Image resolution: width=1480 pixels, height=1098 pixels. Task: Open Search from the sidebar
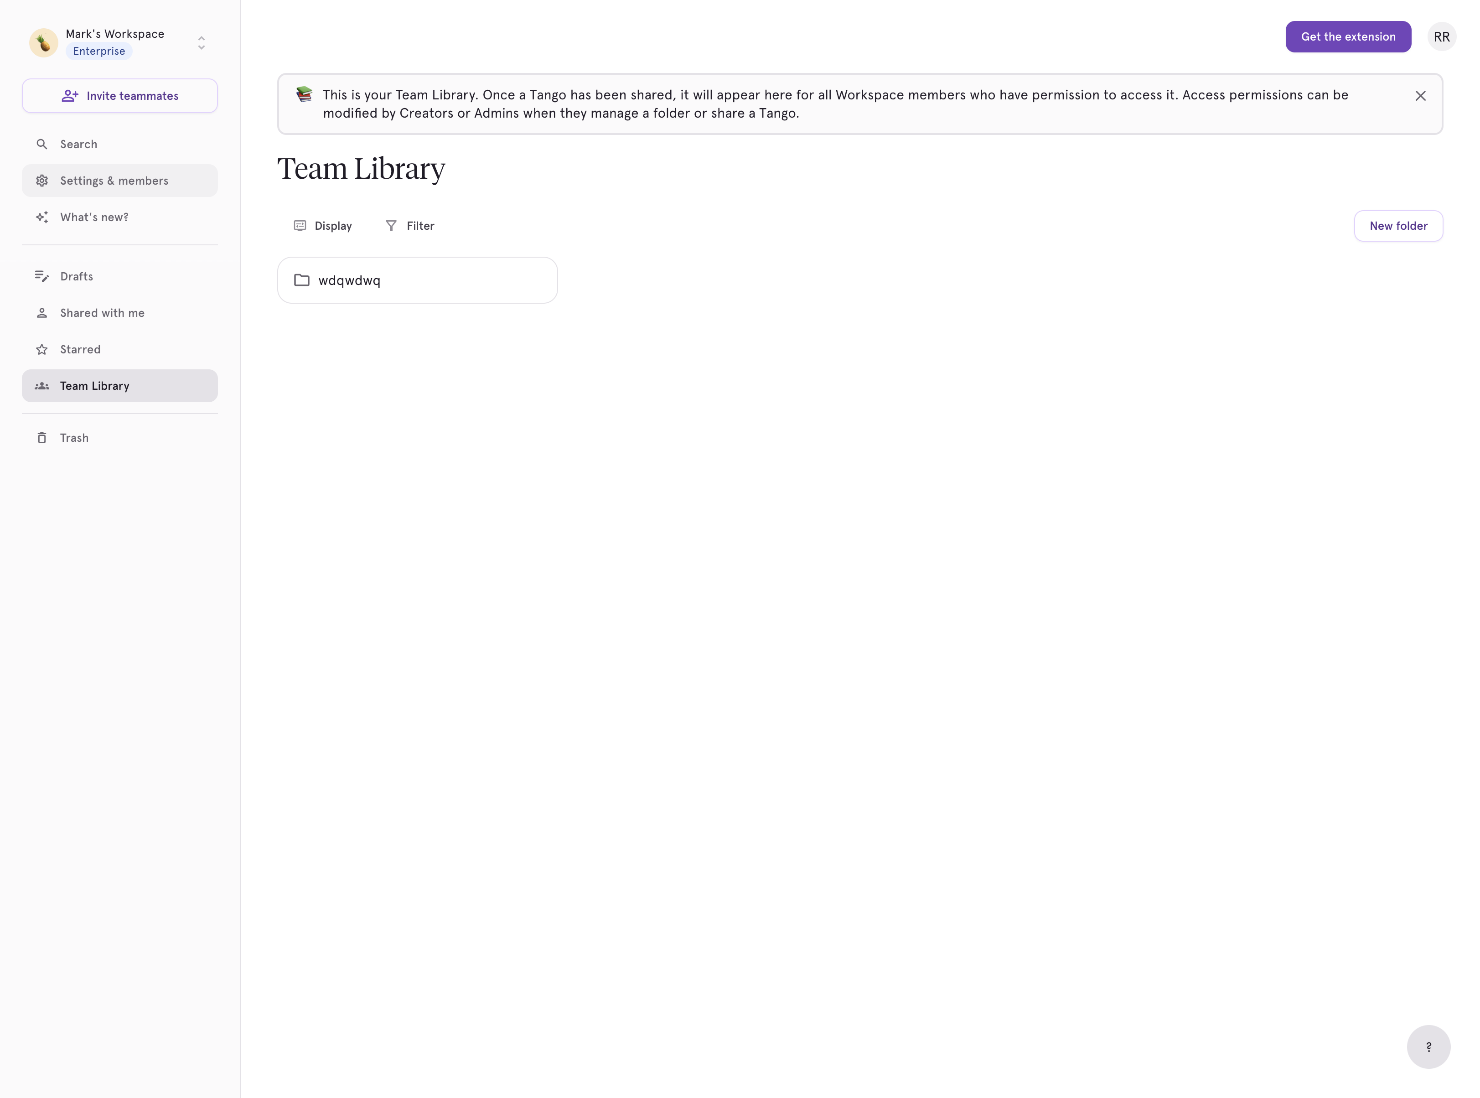point(119,144)
